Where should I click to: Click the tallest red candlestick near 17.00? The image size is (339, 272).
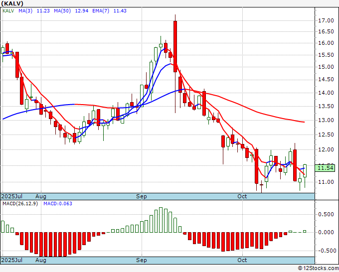pos(175,46)
